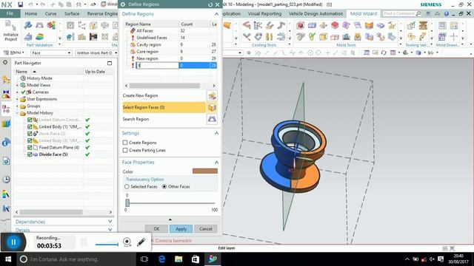474x266 pixels.
Task: Click the Save icon in the title bar
Action: click(x=20, y=4)
